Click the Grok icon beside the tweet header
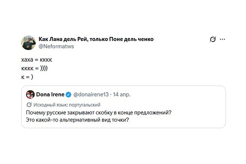Image resolution: width=246 pixels, height=164 pixels. pyautogui.click(x=213, y=40)
